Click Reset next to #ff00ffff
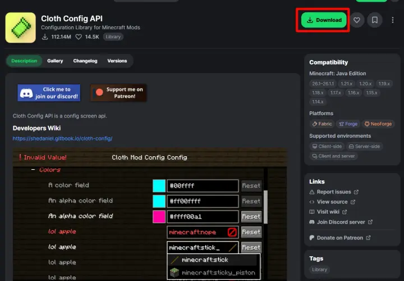The image size is (404, 281). (251, 201)
